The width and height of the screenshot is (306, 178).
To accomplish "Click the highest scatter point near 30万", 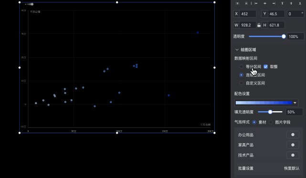I will click(198, 32).
